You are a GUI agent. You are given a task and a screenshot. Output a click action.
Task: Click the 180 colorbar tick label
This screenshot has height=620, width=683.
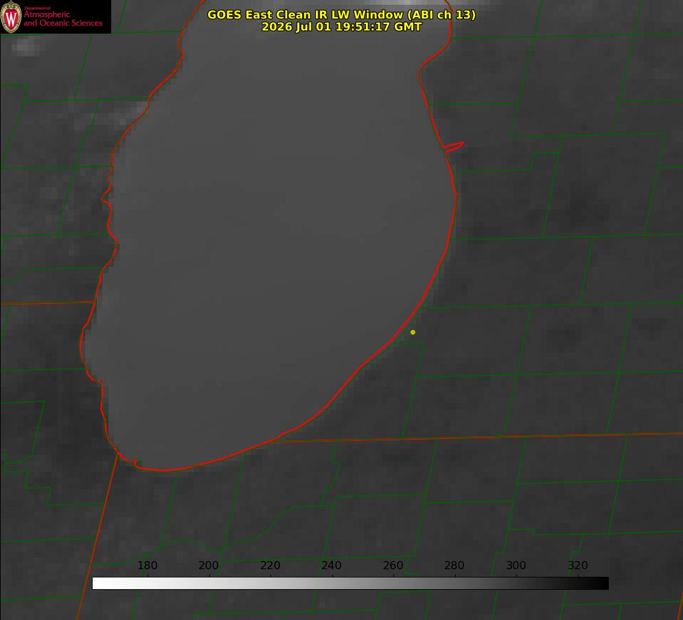[x=147, y=565]
